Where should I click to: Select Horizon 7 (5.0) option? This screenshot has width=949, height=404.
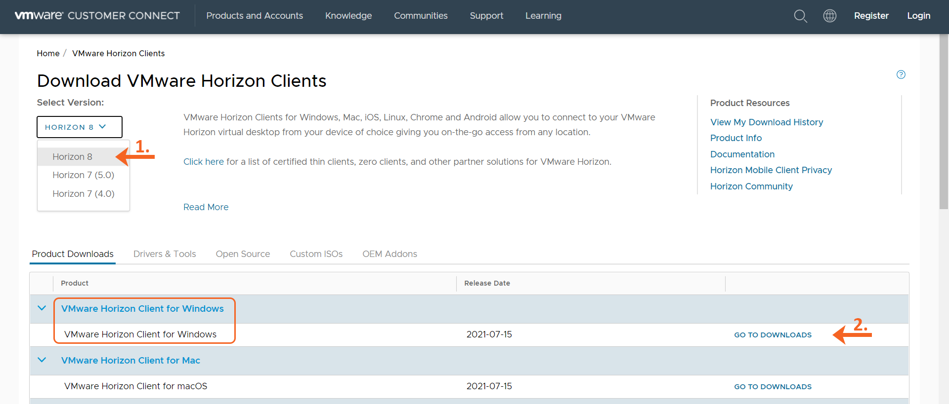pos(83,175)
